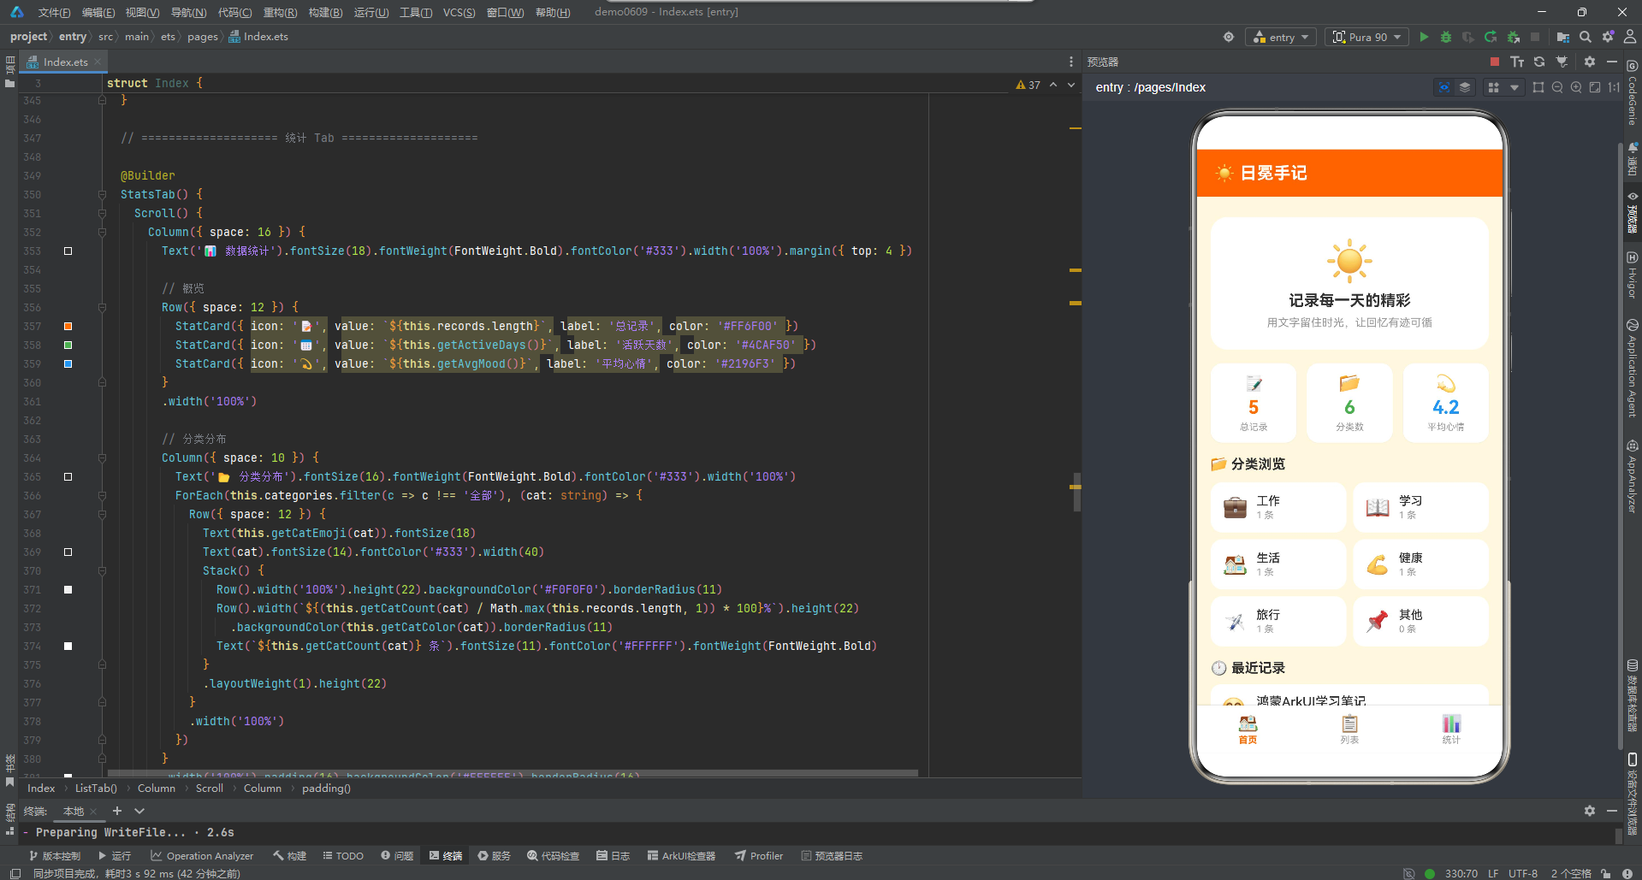1642x880 pixels.
Task: Open the Profiler tool window
Action: [759, 856]
